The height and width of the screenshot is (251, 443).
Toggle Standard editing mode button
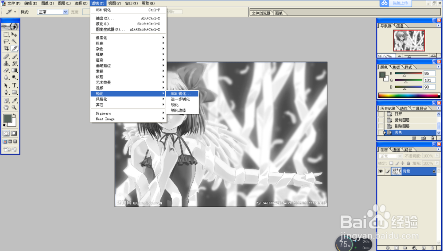6,133
